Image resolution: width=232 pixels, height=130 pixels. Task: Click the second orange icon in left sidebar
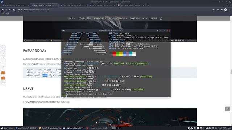(x=3, y=78)
